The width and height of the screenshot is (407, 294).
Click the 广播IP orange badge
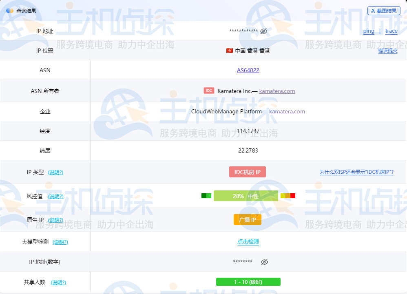247,219
